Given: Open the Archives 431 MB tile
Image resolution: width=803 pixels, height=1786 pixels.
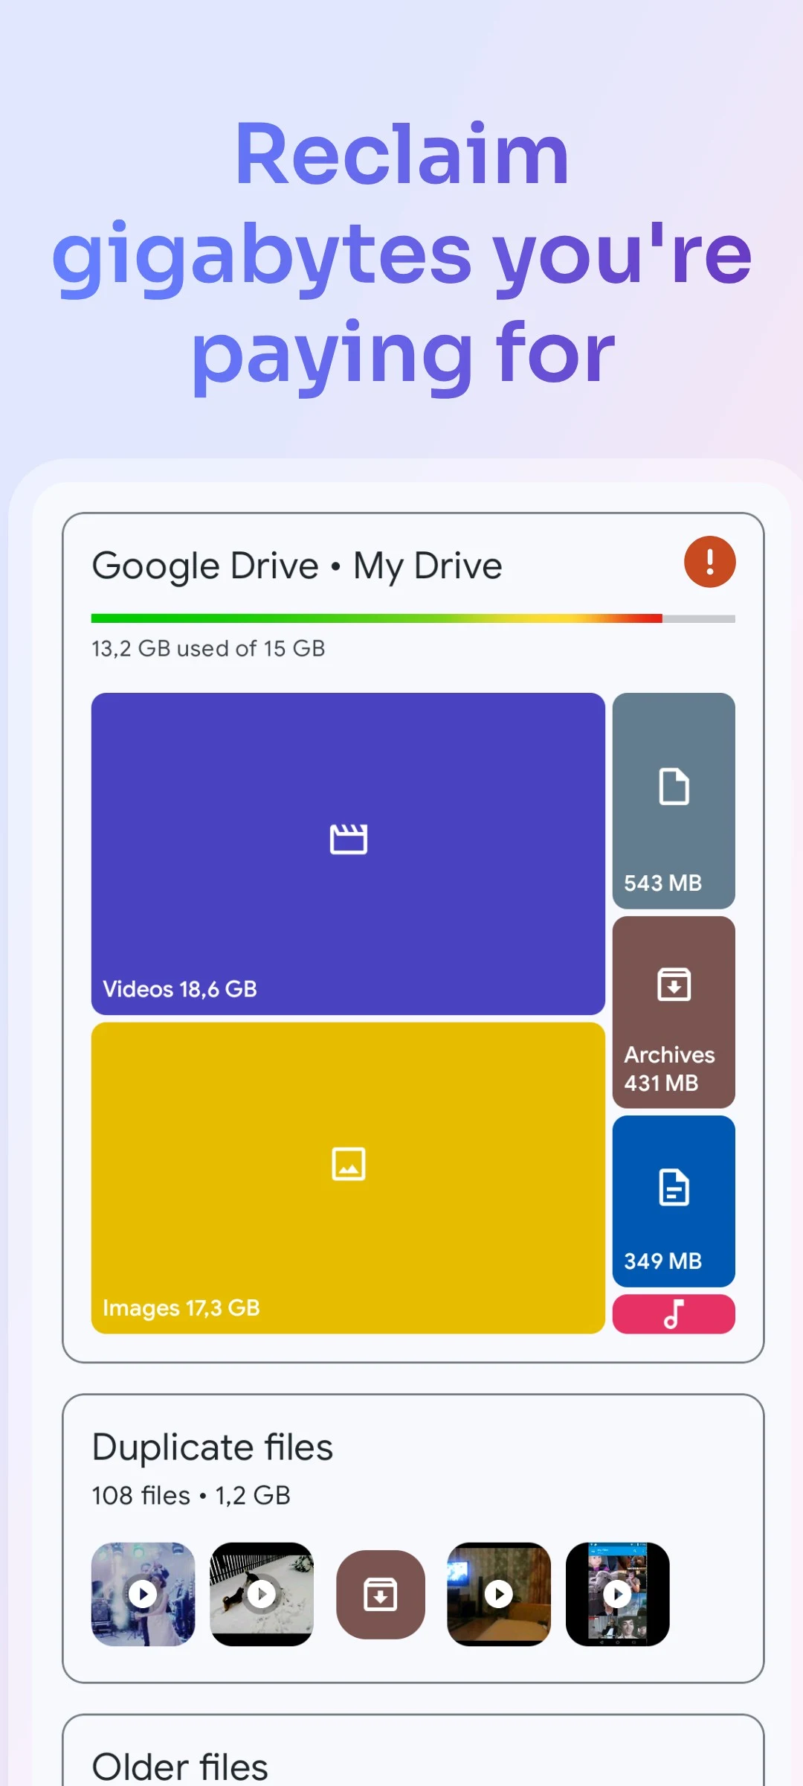Looking at the screenshot, I should [674, 1012].
